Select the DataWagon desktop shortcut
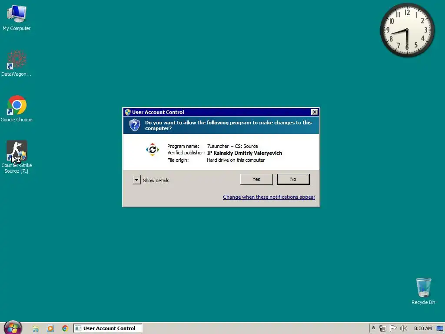 point(17,63)
